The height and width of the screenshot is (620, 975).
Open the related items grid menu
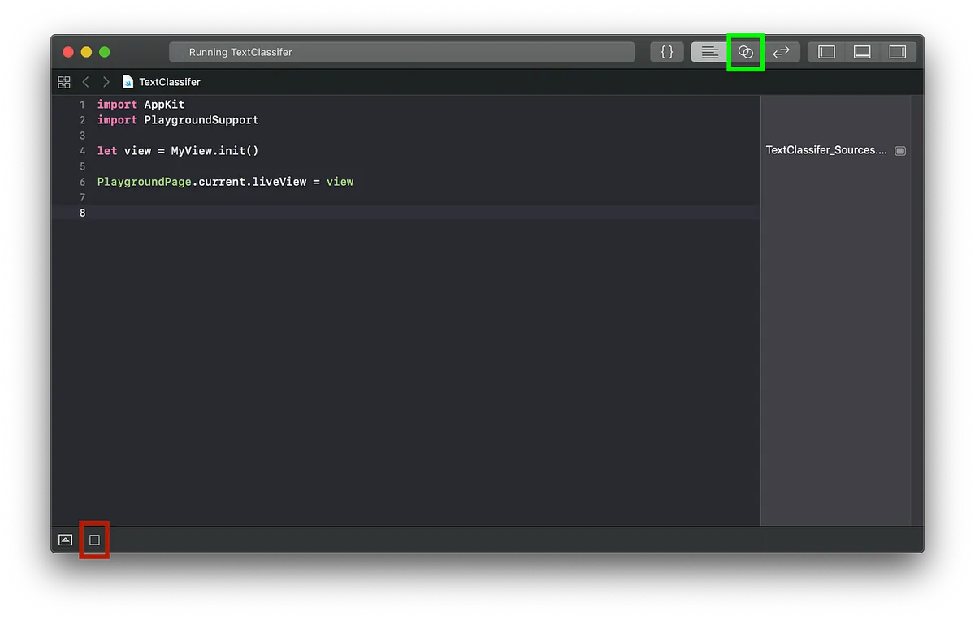coord(63,81)
